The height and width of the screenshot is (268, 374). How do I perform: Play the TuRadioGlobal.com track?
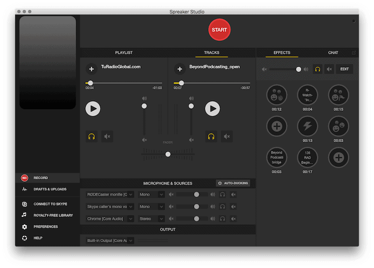(93, 109)
